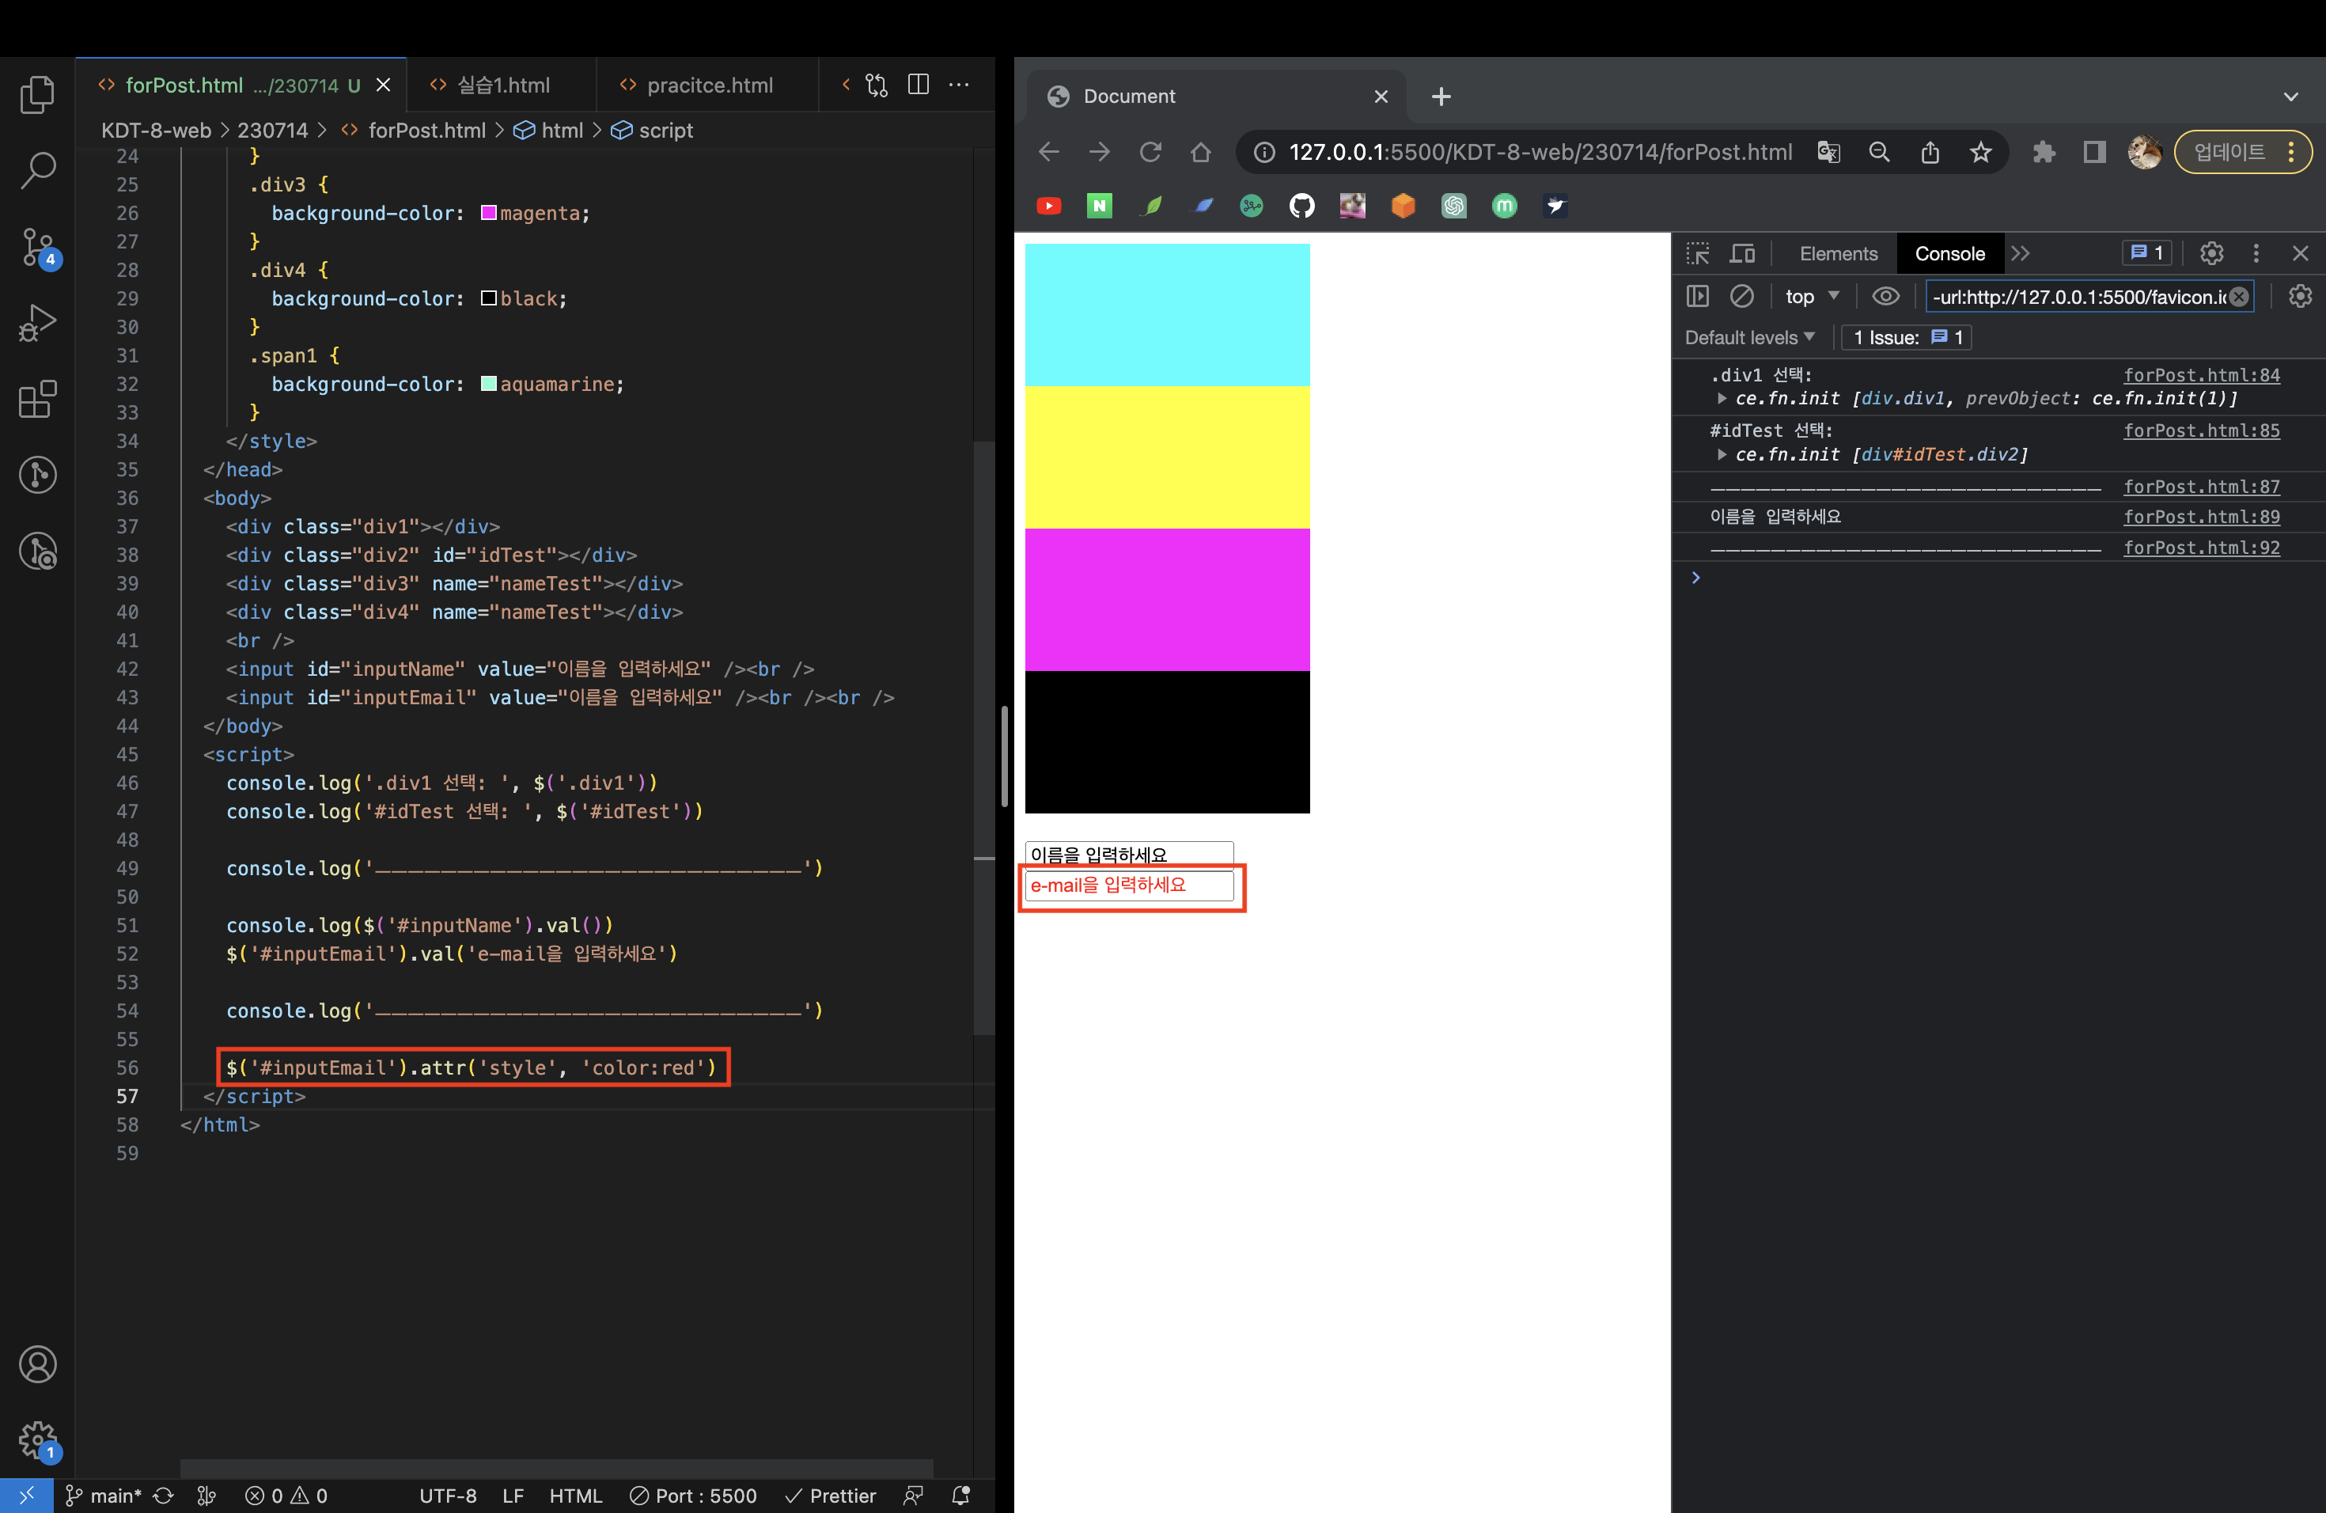Switch to the 실습1.html editor tab

(x=502, y=85)
